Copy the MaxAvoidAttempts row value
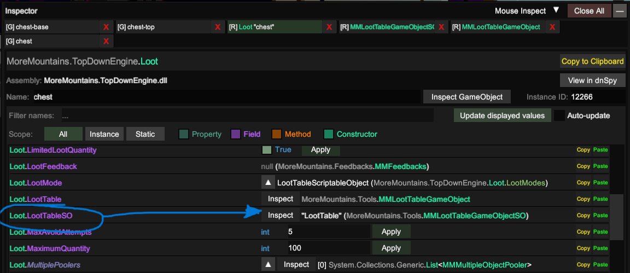The image size is (630, 273). tap(584, 231)
